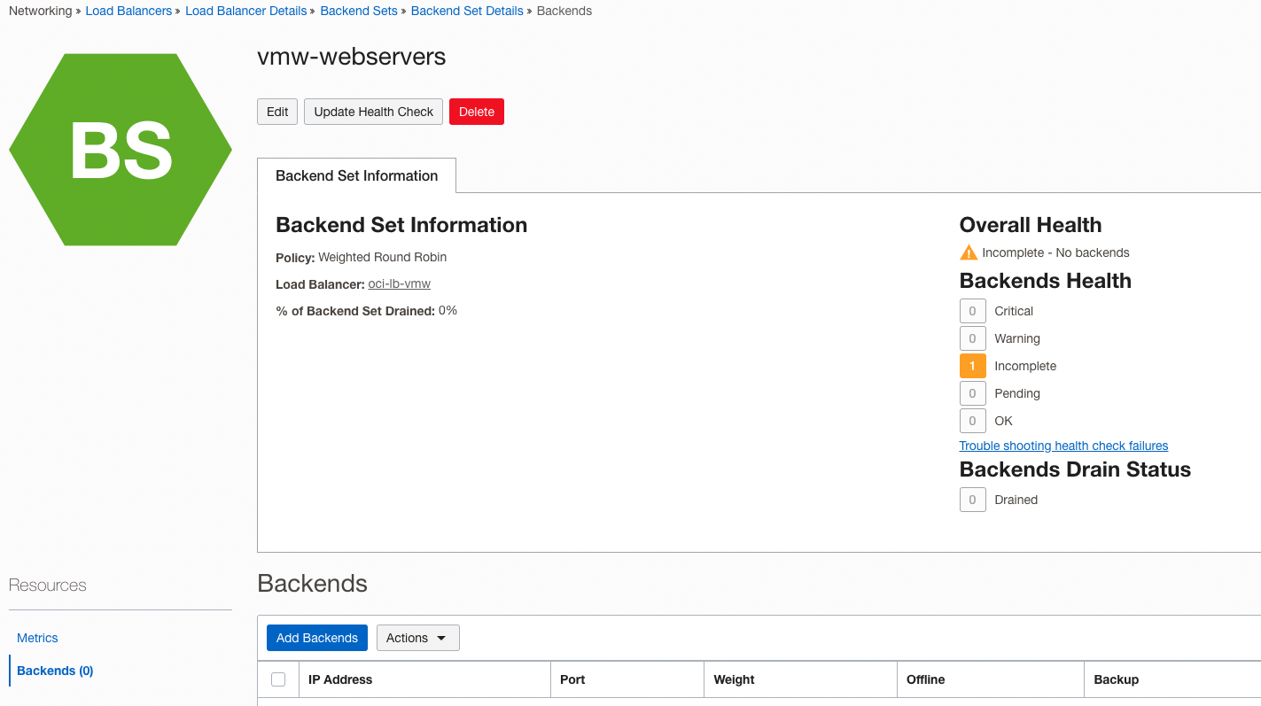
Task: Open the Actions dropdown
Action: coord(417,637)
